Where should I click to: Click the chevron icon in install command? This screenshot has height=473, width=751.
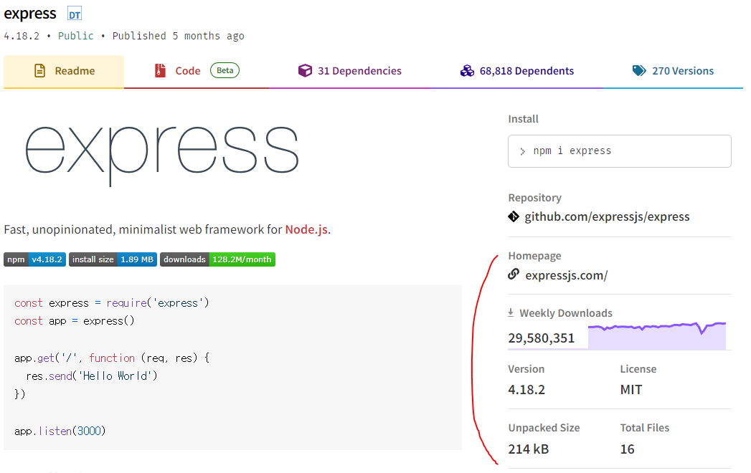pos(522,151)
